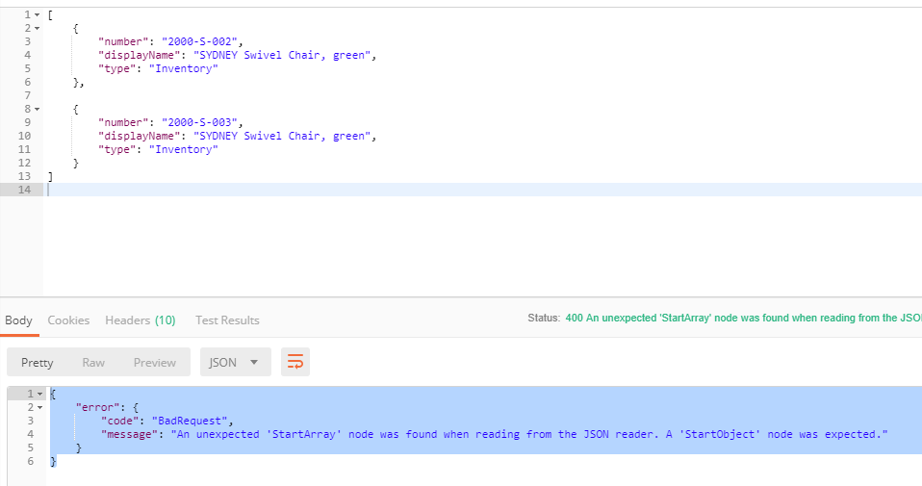Click the "code" key in the response

tap(120, 421)
